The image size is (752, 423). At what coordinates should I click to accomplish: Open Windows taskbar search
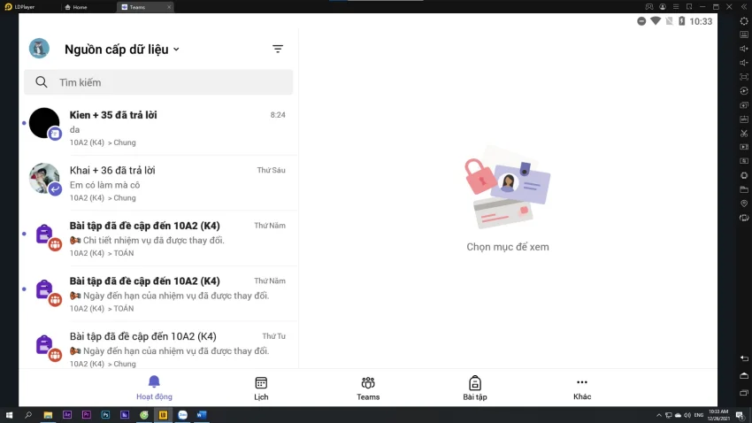28,415
